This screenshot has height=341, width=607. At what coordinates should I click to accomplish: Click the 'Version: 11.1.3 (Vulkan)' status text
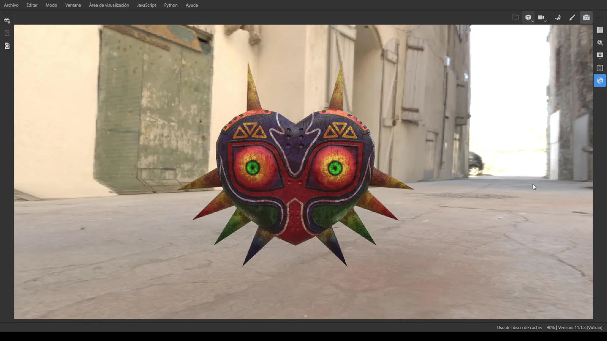tap(580, 327)
